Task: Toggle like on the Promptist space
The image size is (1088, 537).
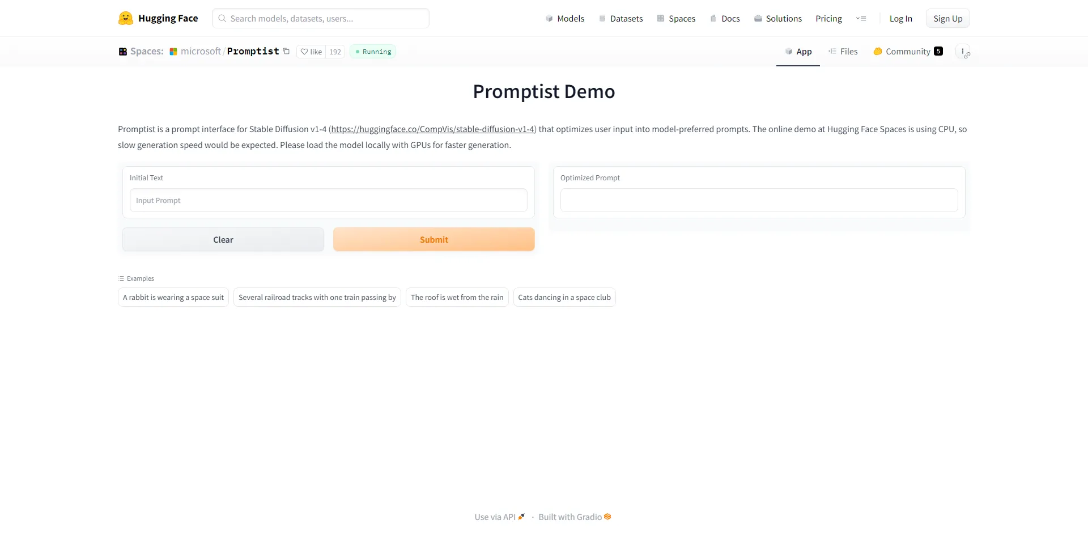Action: click(311, 51)
